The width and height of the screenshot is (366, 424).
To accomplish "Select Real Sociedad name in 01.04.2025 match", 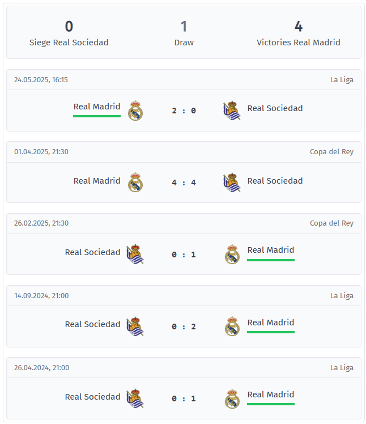I will [x=275, y=181].
